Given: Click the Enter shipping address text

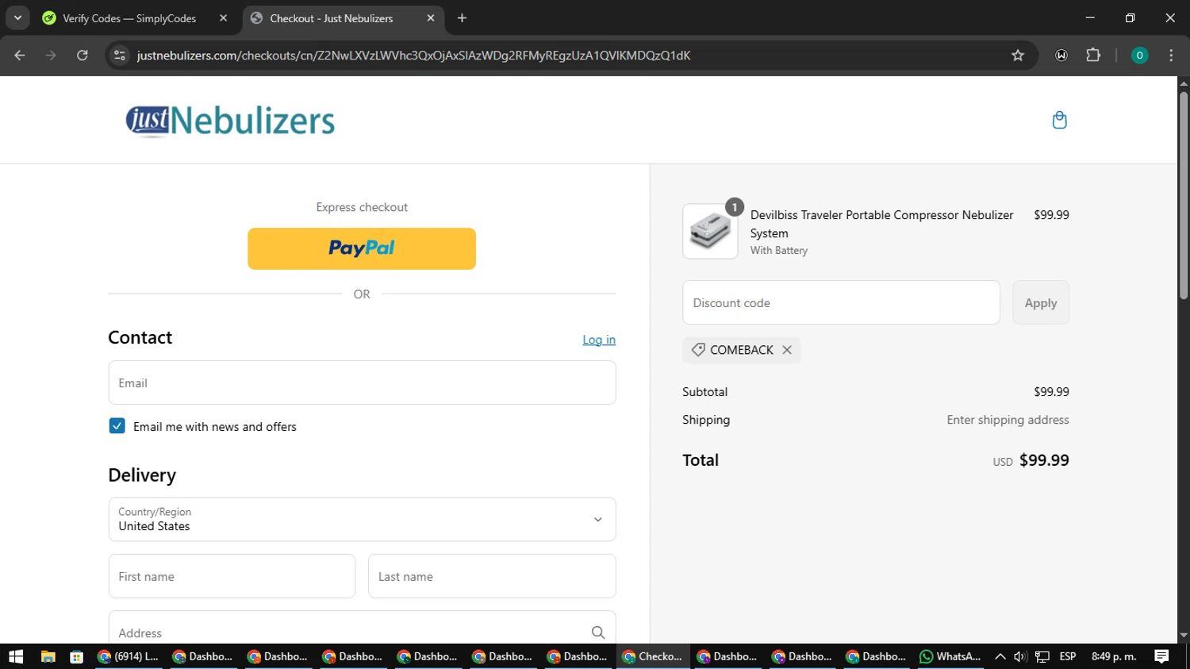Looking at the screenshot, I should 1008,420.
